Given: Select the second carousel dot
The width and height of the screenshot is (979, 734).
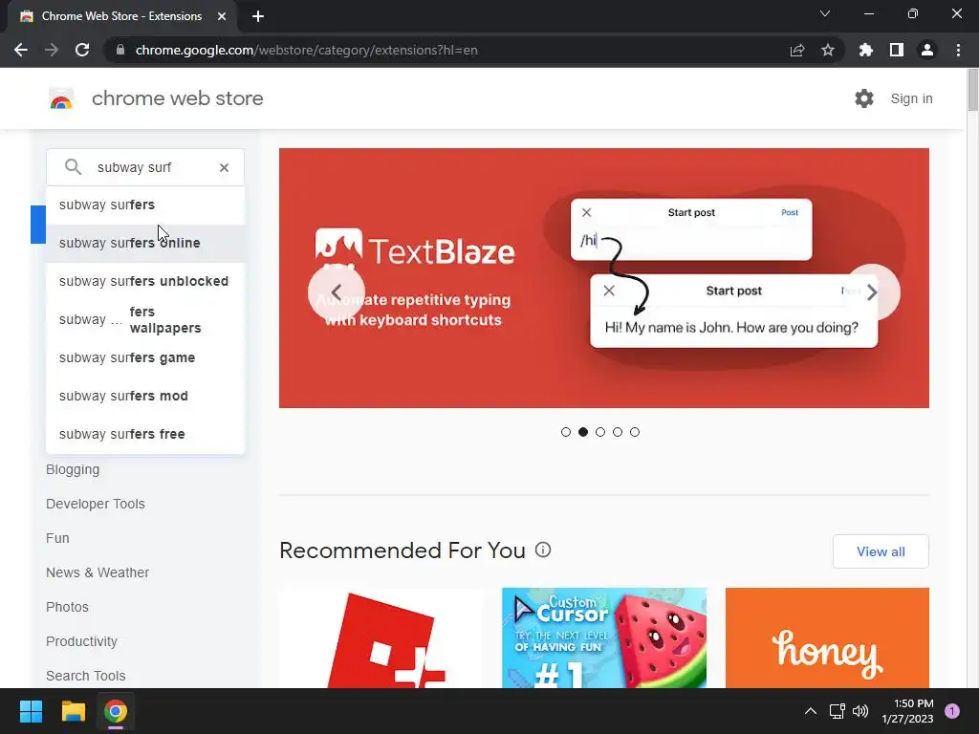Looking at the screenshot, I should (583, 432).
